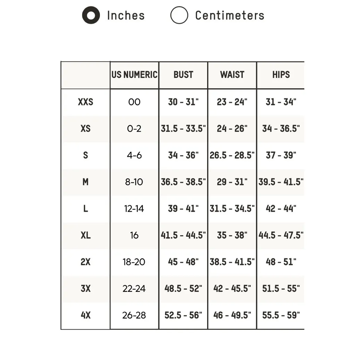This screenshot has width=347, height=347.
Task: Click the M size row label
Action: point(85,182)
